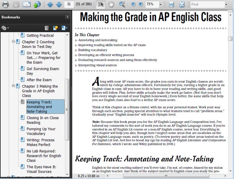Open Go! Surviving Exam Day bookmark
This screenshot has width=234, height=179.
point(43,71)
